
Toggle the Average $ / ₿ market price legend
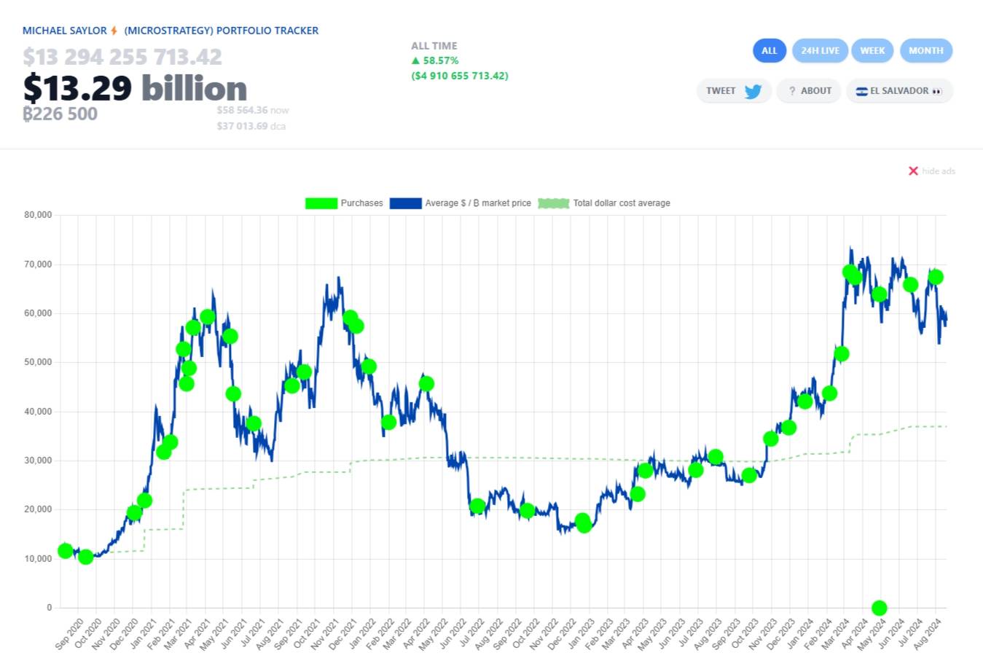pos(461,203)
